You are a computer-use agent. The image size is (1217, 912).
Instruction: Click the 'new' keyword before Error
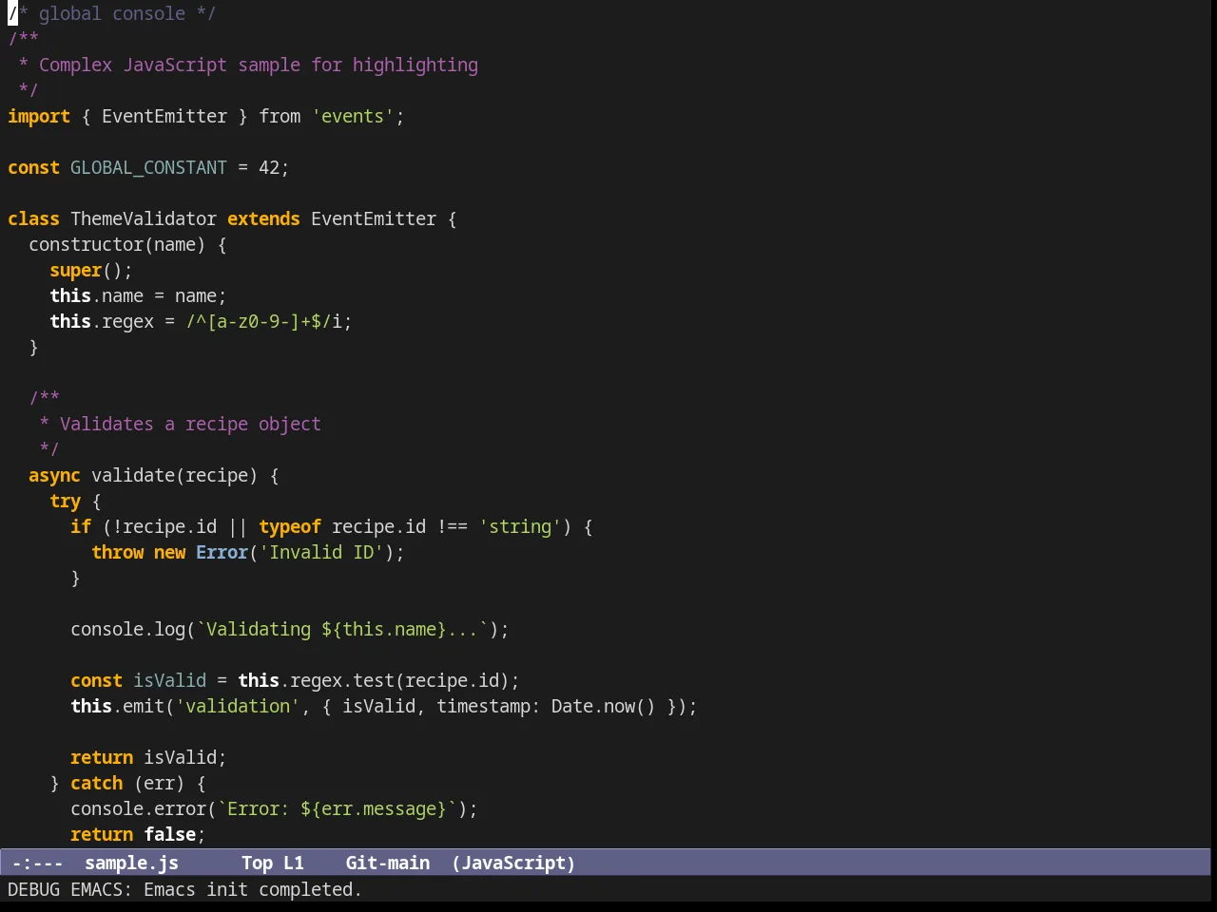tap(169, 552)
